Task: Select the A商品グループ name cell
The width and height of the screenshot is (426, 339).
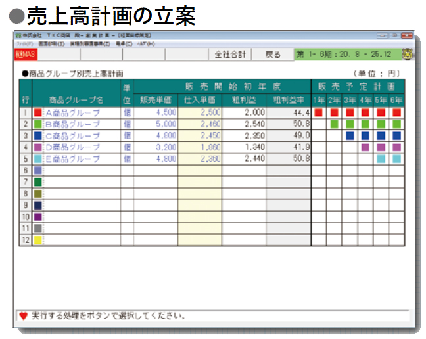Action: (82, 112)
